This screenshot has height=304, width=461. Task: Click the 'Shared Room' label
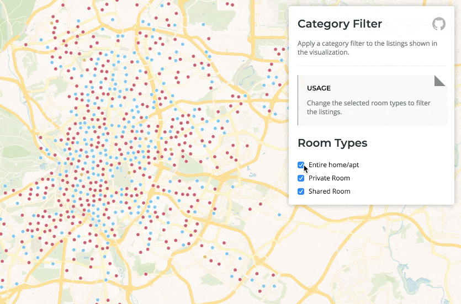pyautogui.click(x=329, y=191)
